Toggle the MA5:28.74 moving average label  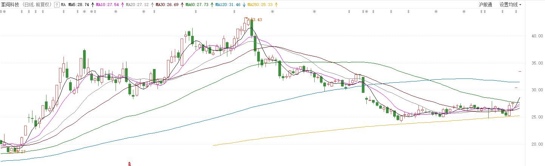pyautogui.click(x=79, y=5)
